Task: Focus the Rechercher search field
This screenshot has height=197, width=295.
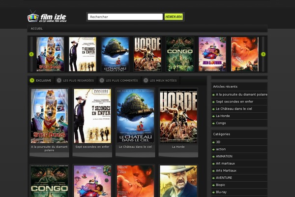Action: click(x=125, y=17)
